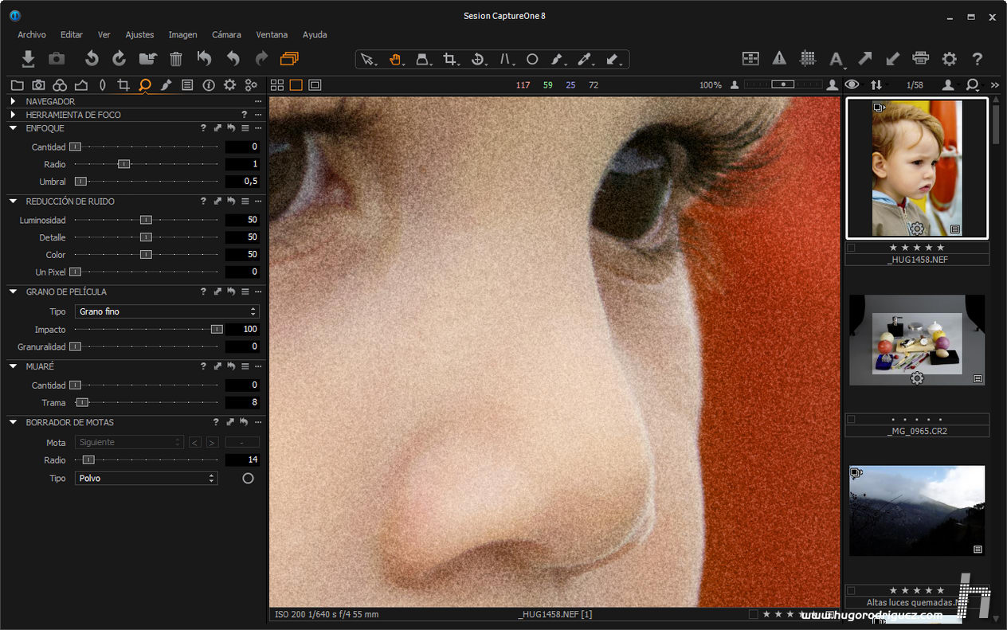Click the trash delete icon

[176, 59]
